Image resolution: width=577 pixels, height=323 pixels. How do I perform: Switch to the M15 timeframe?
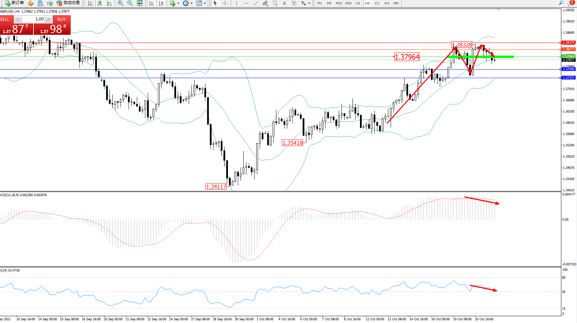tap(338, 3)
